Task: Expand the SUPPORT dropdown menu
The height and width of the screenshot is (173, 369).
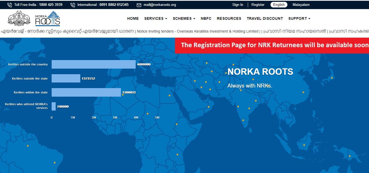Action: coord(299,18)
